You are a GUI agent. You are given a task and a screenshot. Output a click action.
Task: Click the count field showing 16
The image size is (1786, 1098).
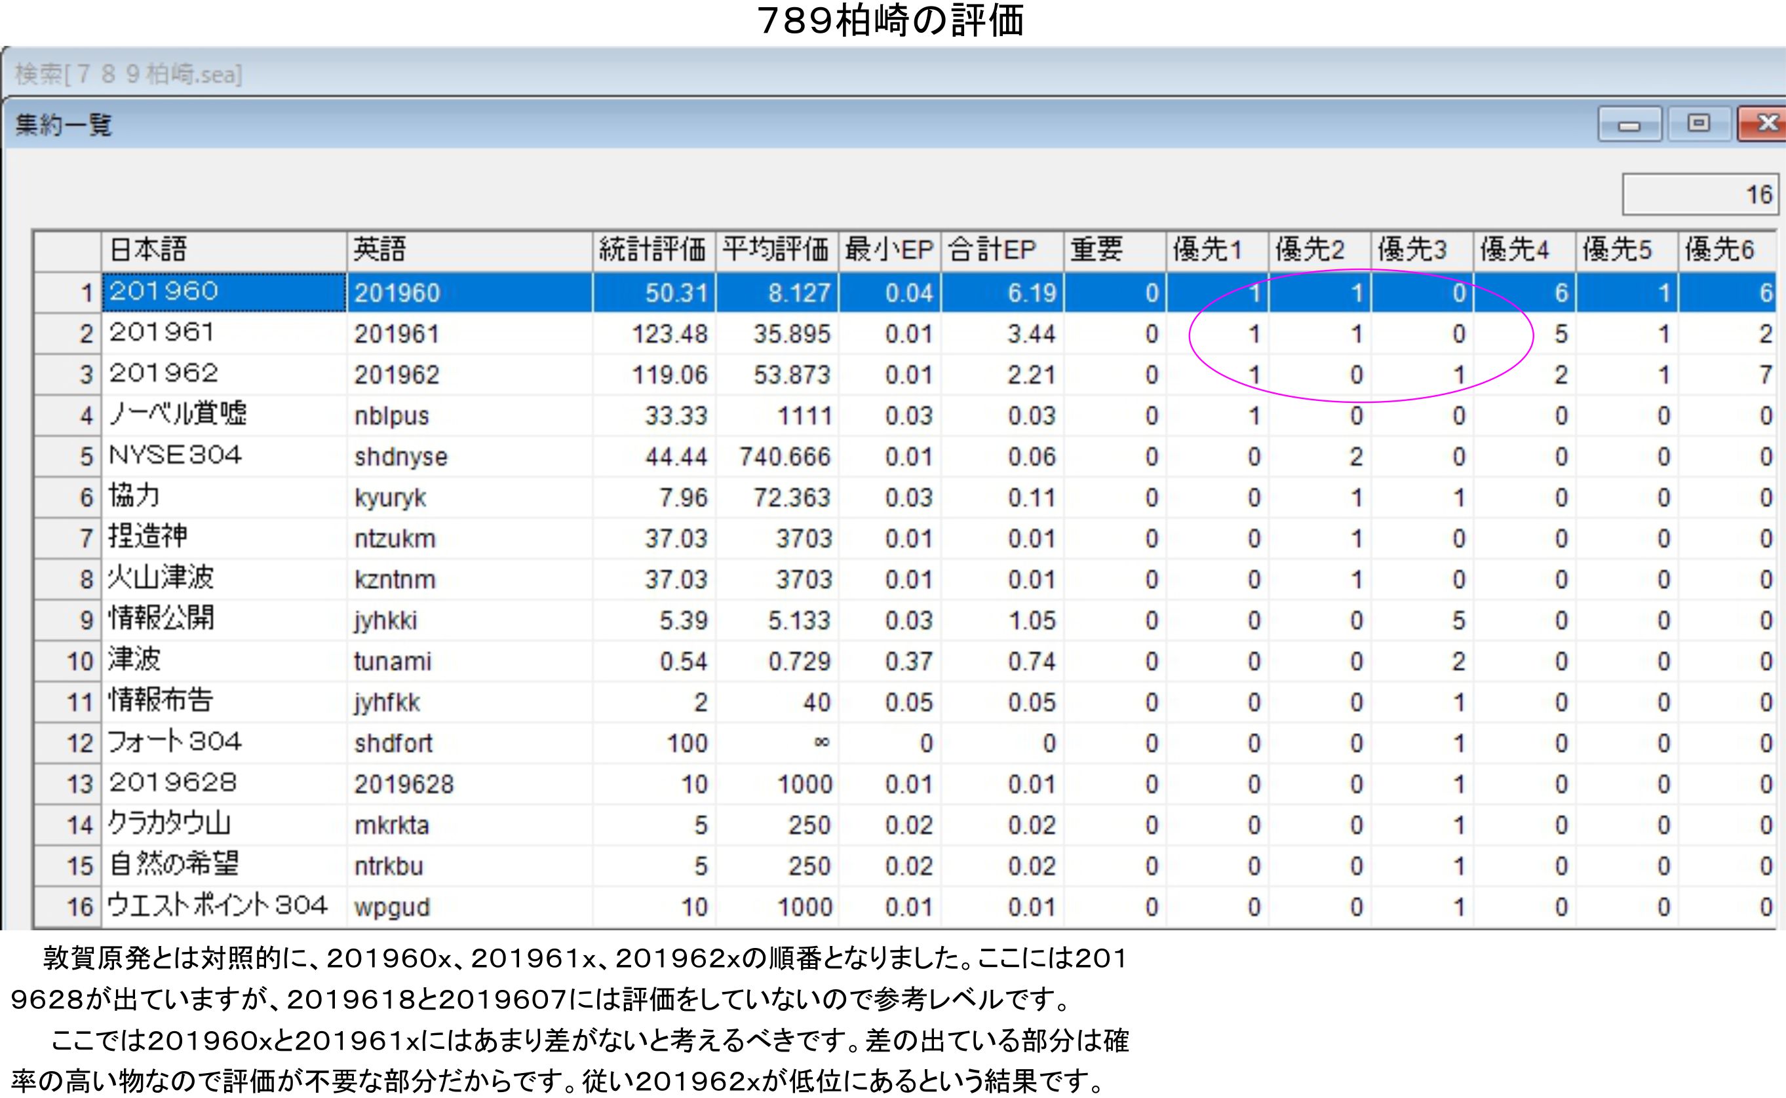point(1699,195)
